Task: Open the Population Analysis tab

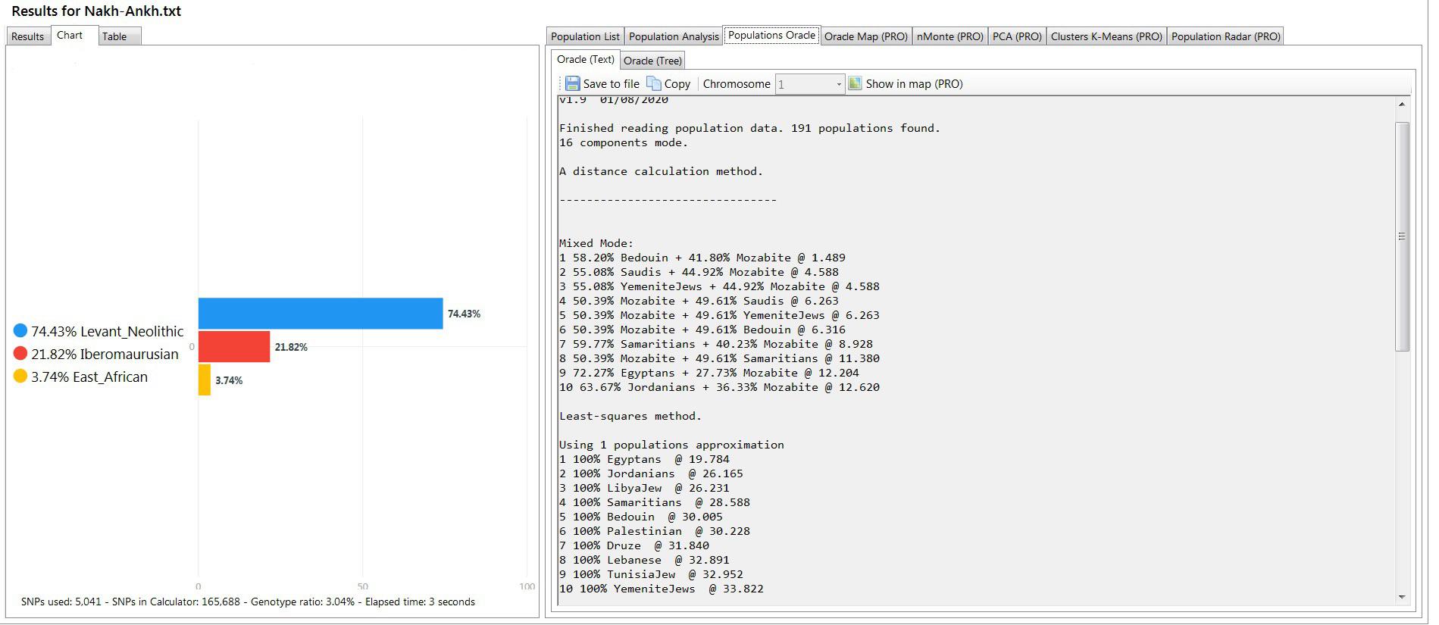Action: pyautogui.click(x=674, y=36)
